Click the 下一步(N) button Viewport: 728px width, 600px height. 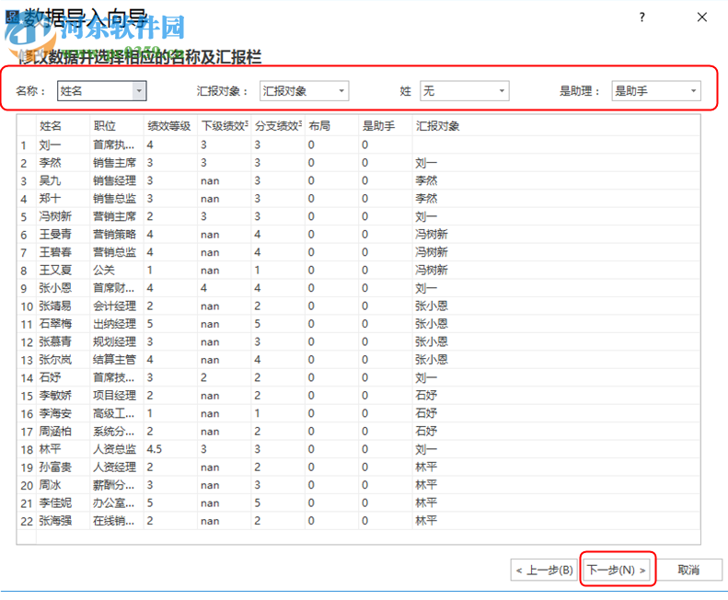(x=617, y=570)
